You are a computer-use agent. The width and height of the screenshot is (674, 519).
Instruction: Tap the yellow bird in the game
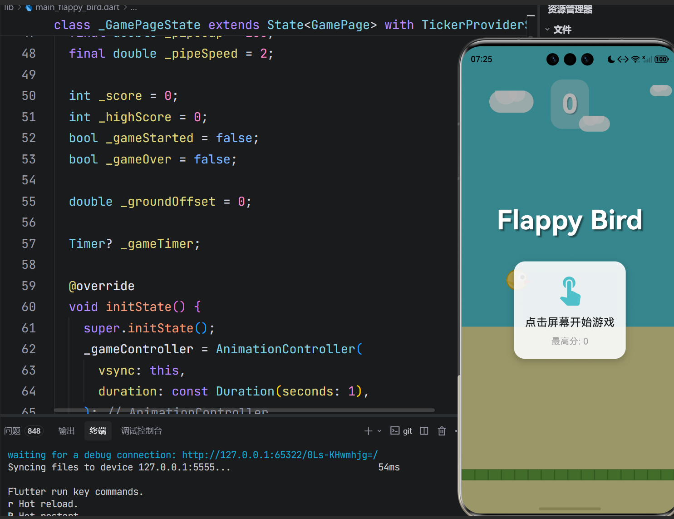coord(516,280)
